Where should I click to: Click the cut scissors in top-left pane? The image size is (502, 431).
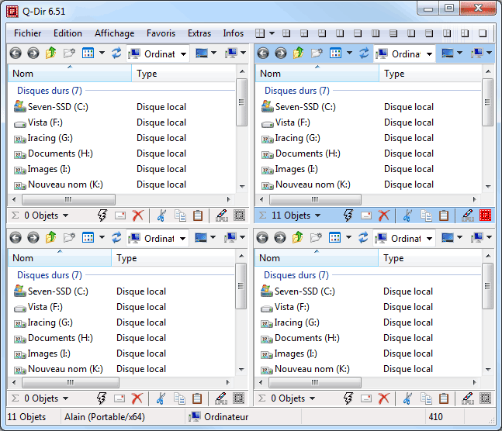pos(161,215)
